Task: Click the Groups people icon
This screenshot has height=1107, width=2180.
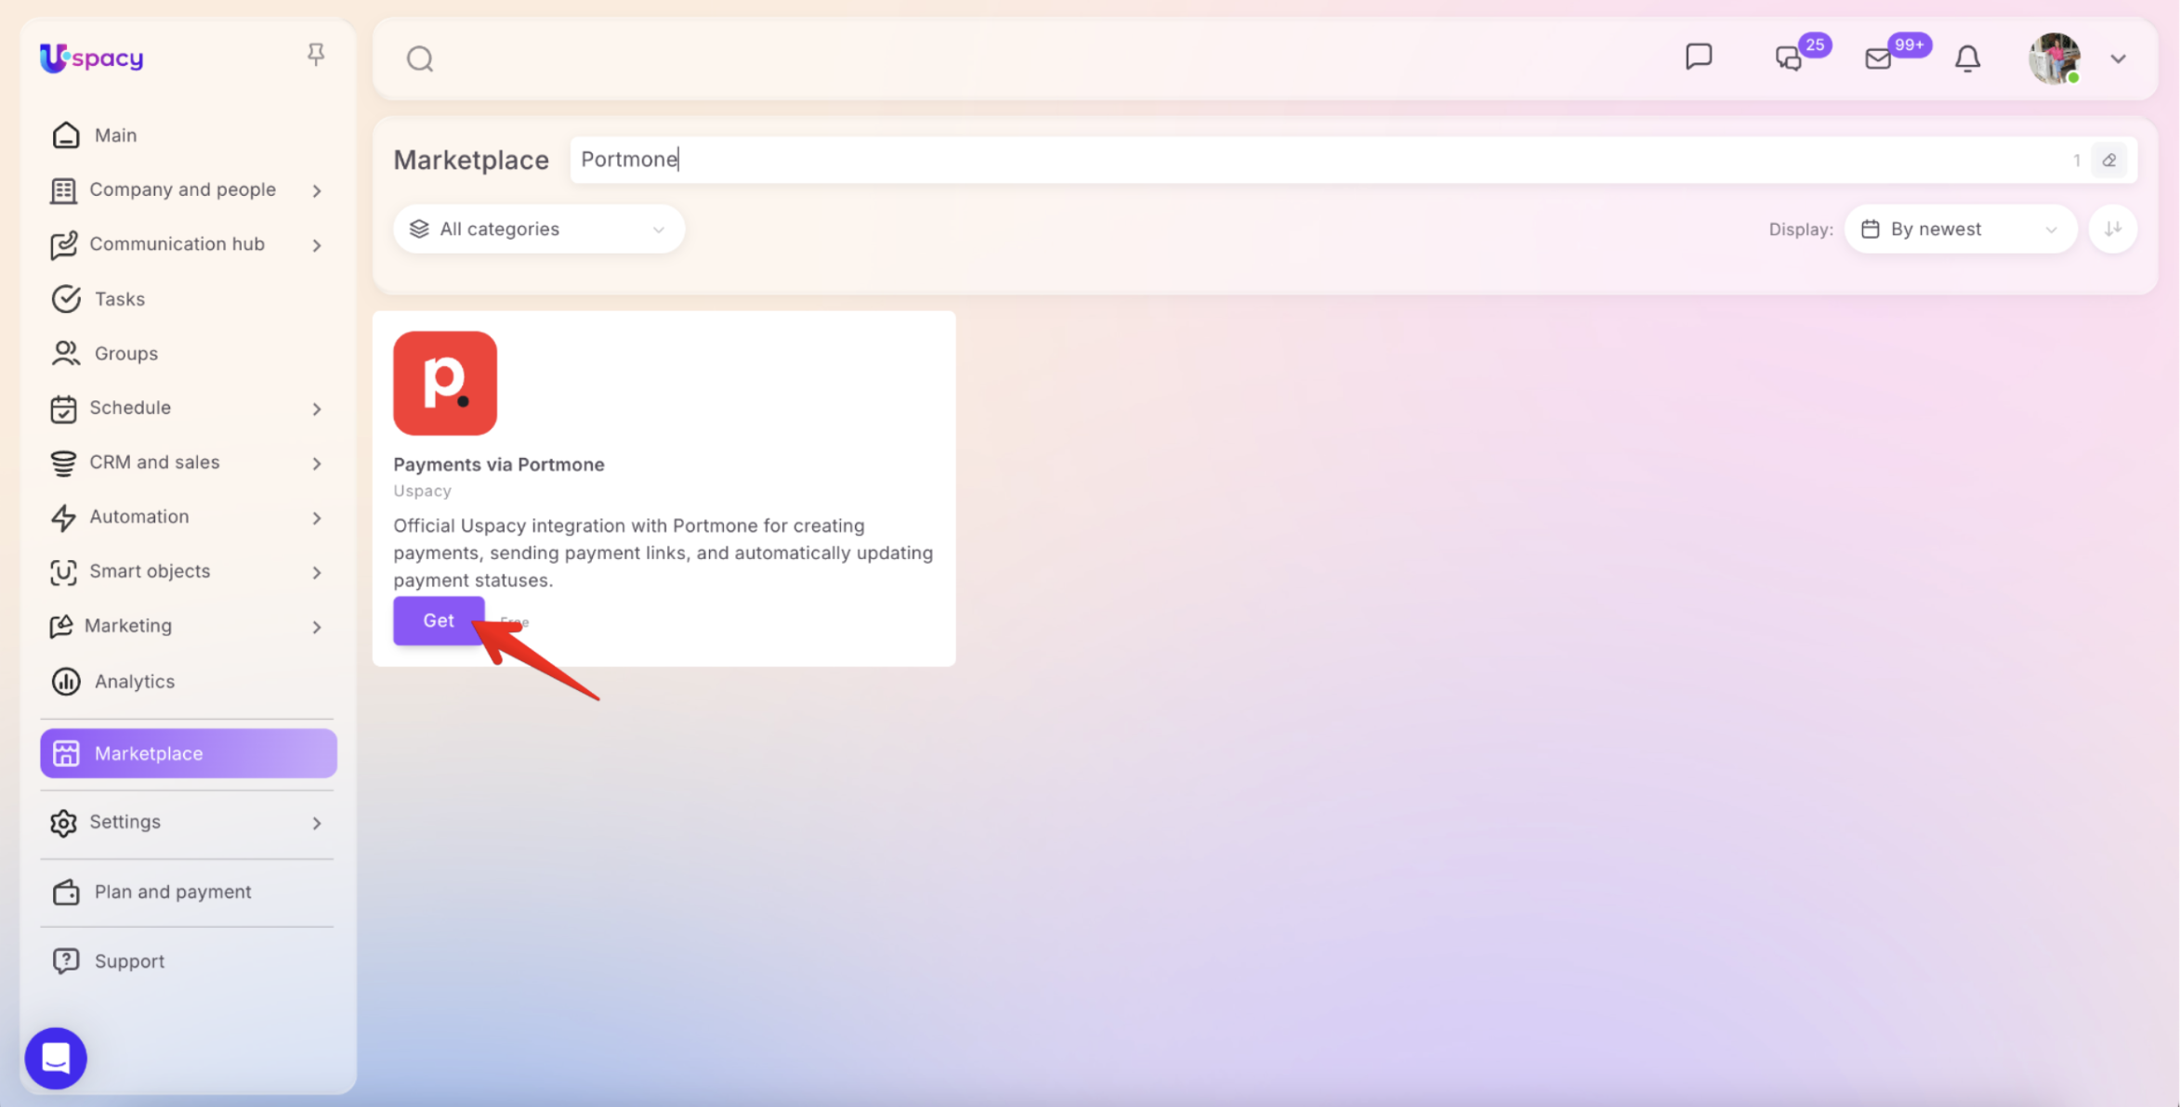Action: click(66, 354)
